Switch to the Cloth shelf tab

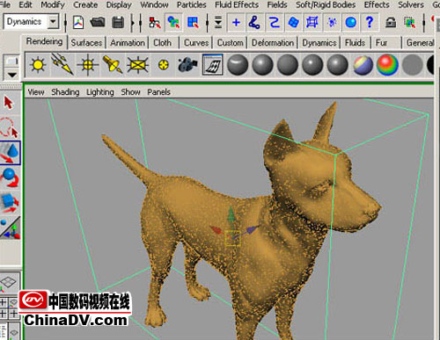click(163, 43)
